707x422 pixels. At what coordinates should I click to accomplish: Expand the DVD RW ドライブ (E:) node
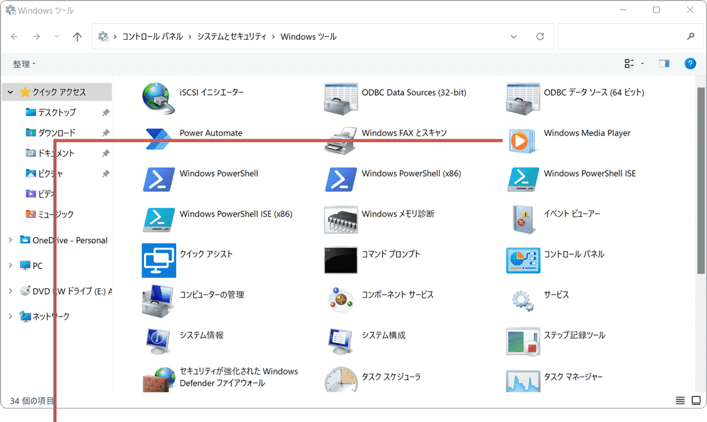10,291
